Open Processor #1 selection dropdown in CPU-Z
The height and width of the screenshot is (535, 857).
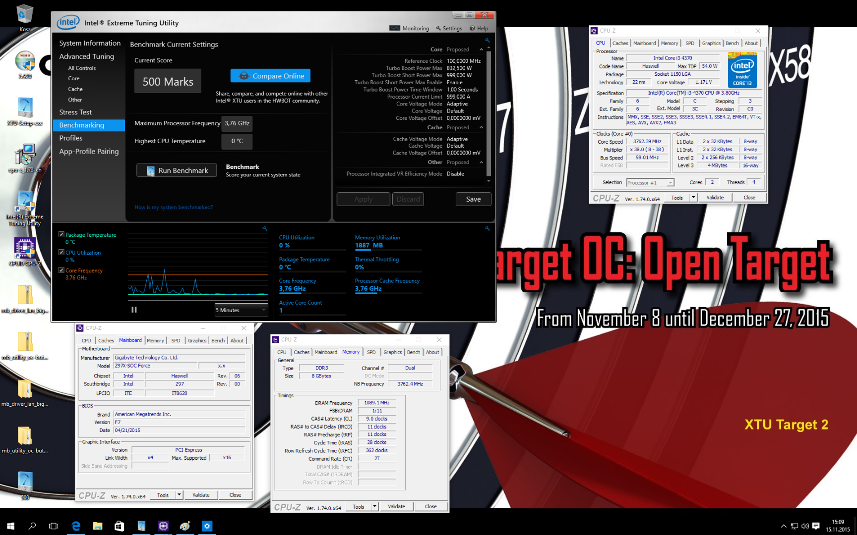tap(650, 183)
